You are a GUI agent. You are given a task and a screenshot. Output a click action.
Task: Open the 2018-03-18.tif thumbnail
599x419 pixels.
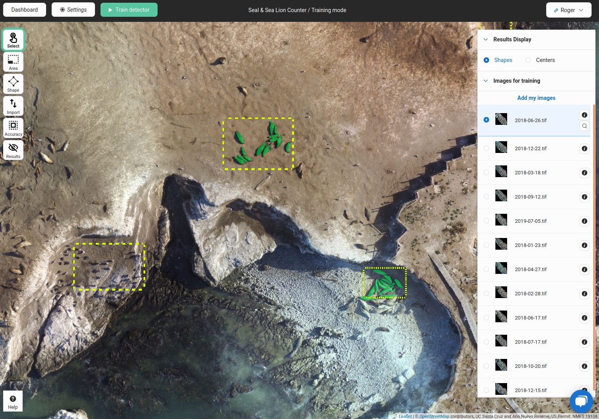coord(501,171)
